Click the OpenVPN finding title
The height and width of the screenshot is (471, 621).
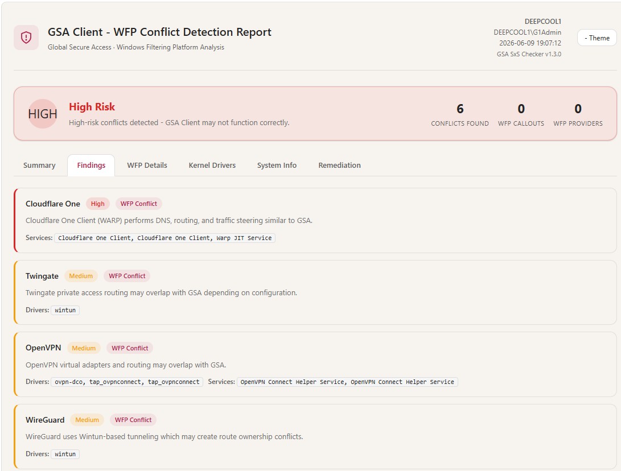43,348
